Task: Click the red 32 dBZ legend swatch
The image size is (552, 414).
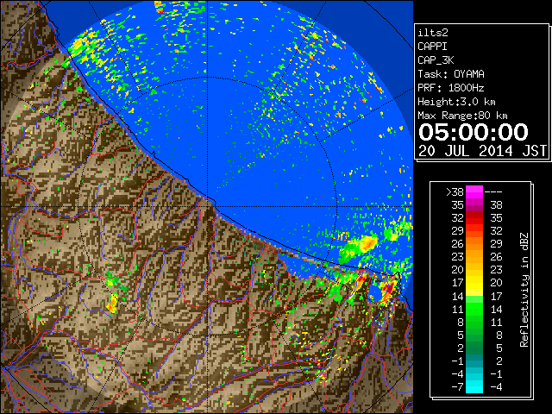Action: (x=474, y=218)
